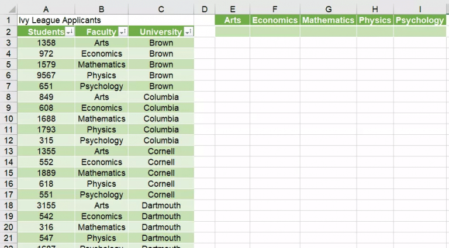449x248 pixels.
Task: Select column G header
Action: (x=329, y=9)
